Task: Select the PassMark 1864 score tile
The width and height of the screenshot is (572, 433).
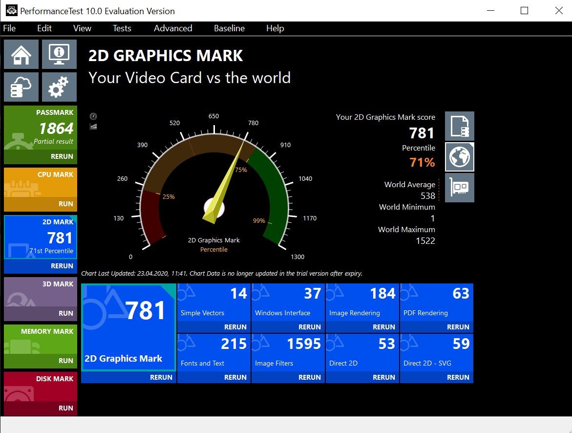Action: 41,128
